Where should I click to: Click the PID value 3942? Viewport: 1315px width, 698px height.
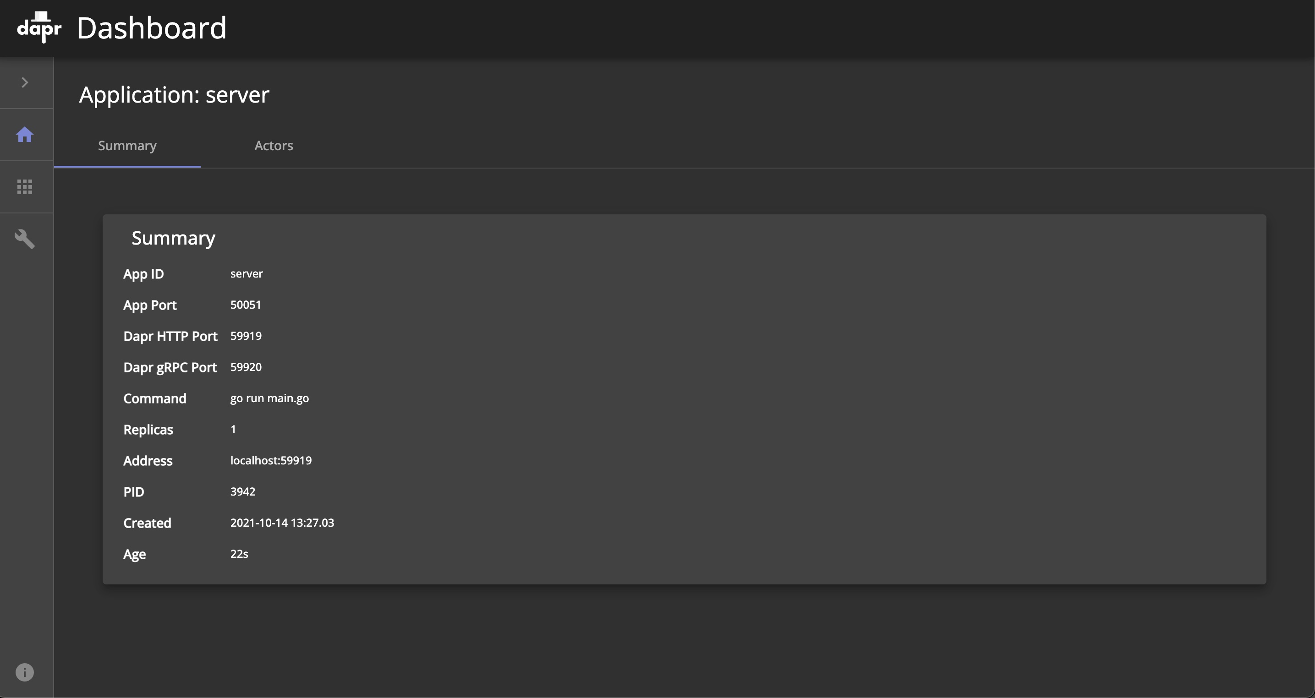243,492
